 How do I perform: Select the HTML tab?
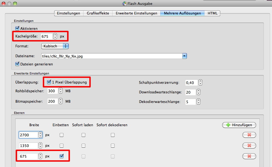tap(212, 13)
